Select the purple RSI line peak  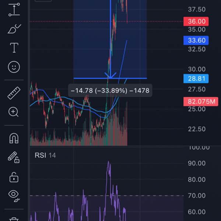pos(108,162)
